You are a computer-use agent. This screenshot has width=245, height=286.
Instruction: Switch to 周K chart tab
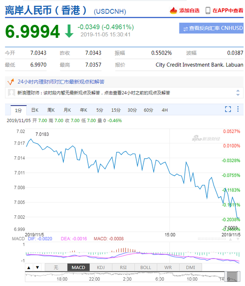coord(51,110)
